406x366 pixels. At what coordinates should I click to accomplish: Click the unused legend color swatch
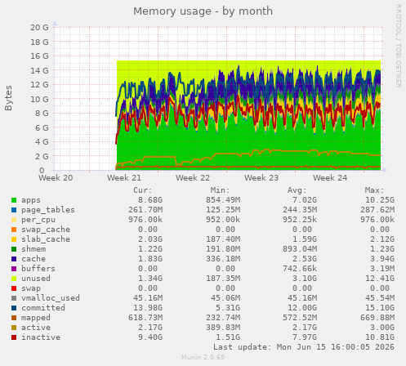14,279
